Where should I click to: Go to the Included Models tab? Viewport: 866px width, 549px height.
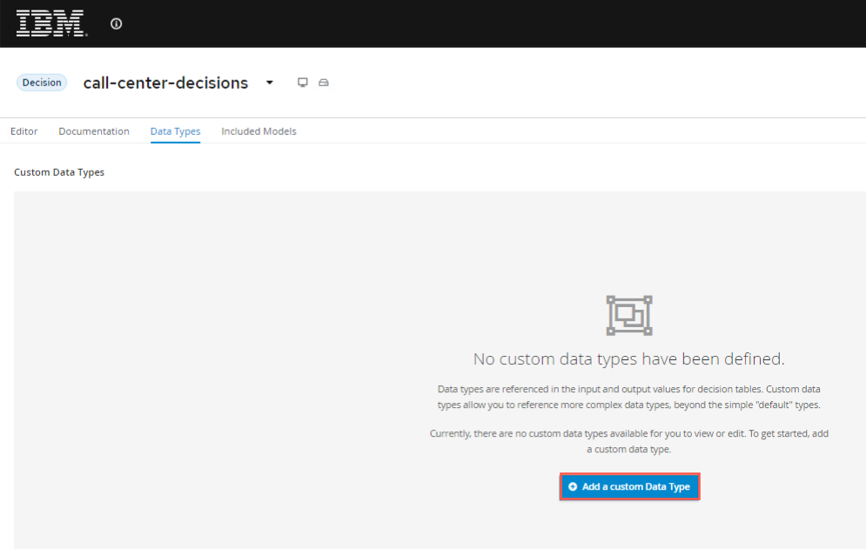click(258, 131)
